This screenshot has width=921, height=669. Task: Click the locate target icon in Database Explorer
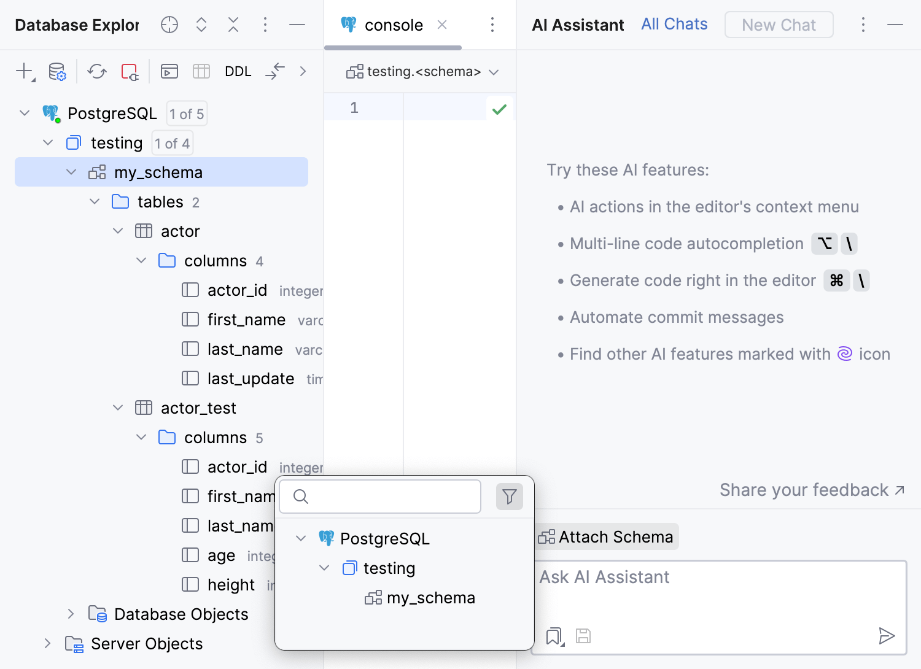[x=169, y=25]
